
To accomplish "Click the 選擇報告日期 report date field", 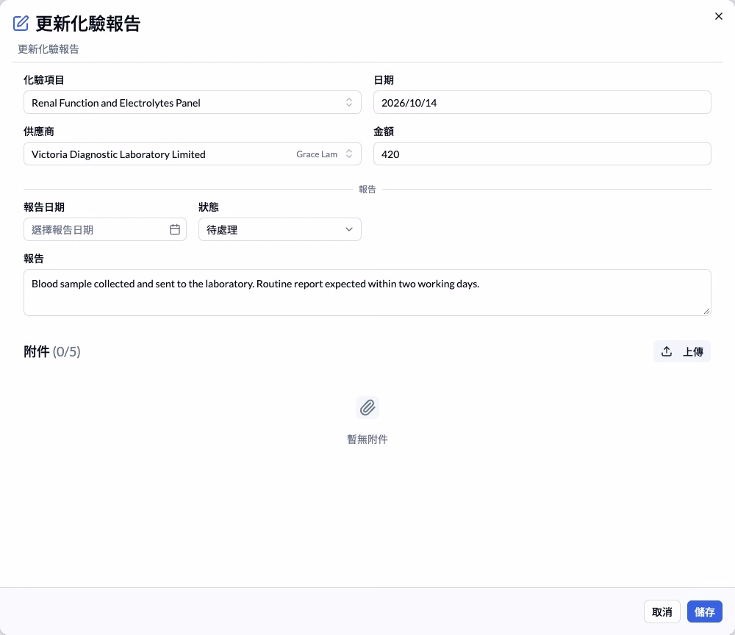I will tap(105, 229).
